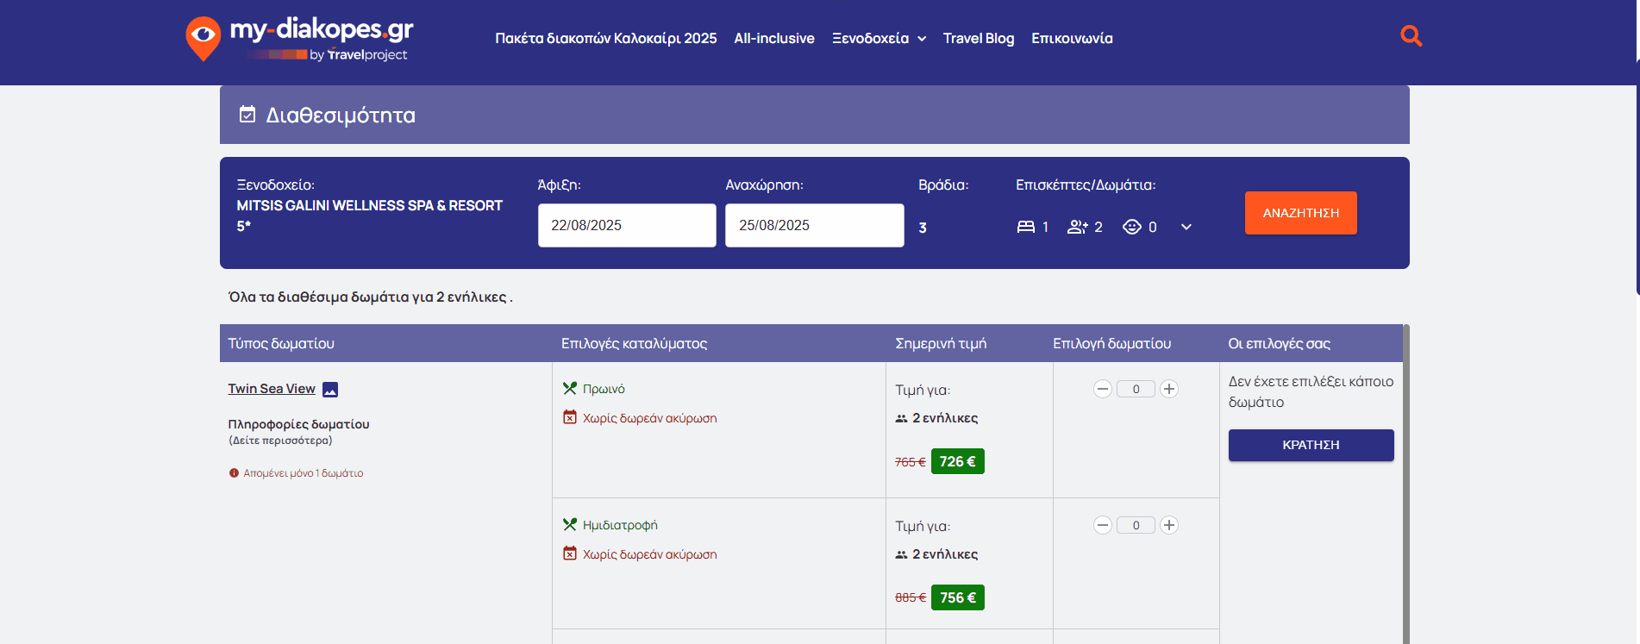The width and height of the screenshot is (1640, 644).
Task: Open Twin Sea View photo icon
Action: click(x=330, y=390)
